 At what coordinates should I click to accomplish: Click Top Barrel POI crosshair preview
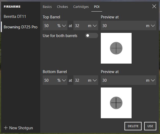[116, 48]
